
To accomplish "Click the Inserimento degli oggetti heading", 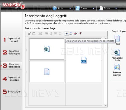I will click(x=46, y=16).
